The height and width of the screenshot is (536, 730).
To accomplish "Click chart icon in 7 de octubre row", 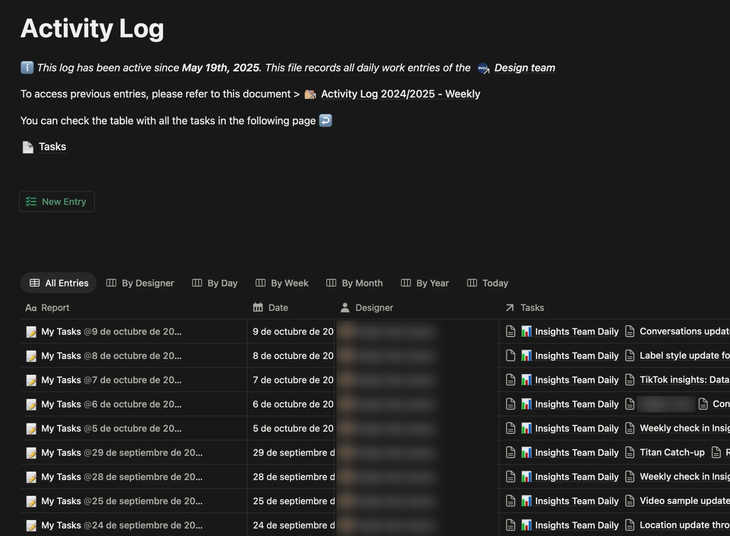I will (x=526, y=380).
